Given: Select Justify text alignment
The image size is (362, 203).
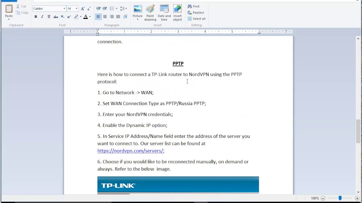Looking at the screenshot, I should click(118, 17).
